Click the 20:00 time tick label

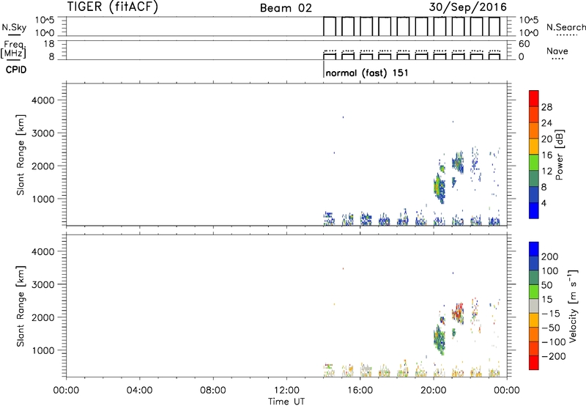(x=434, y=391)
